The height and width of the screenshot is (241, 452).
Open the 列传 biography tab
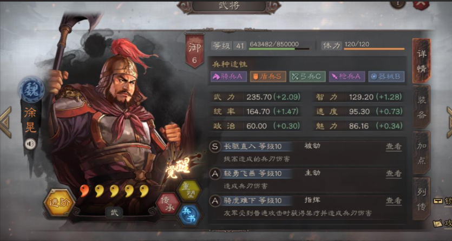(422, 199)
